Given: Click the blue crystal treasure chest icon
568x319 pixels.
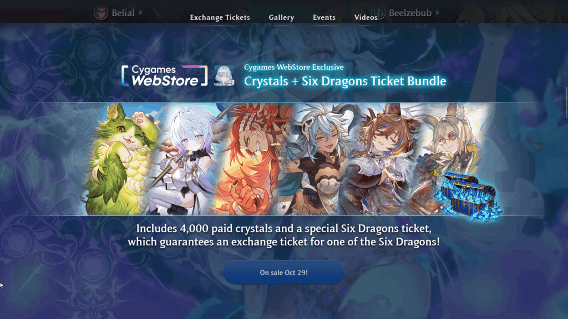Looking at the screenshot, I should click(467, 195).
